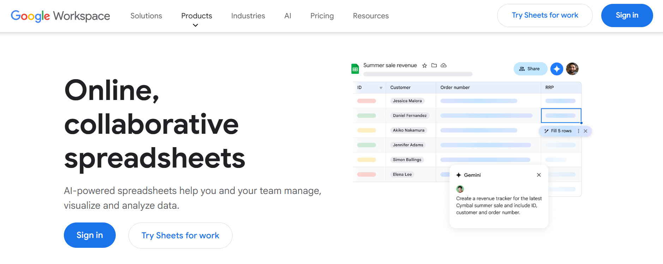This screenshot has width=663, height=264.
Task: Close the Gemini panel
Action: [539, 175]
